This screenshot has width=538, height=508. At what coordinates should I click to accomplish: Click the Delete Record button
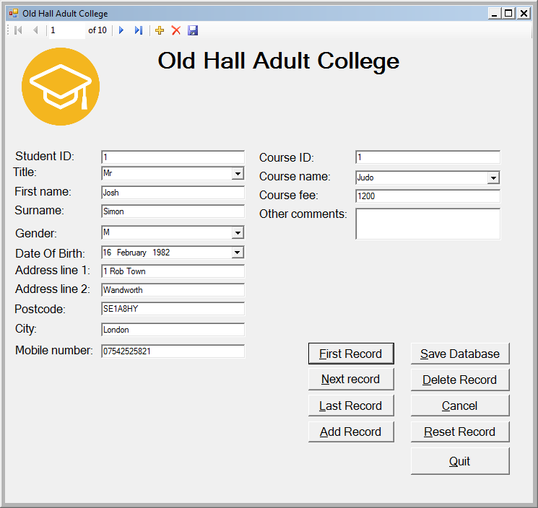(460, 380)
